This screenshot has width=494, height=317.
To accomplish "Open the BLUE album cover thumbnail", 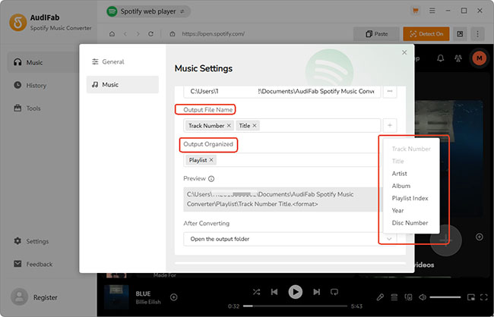I will (116, 297).
